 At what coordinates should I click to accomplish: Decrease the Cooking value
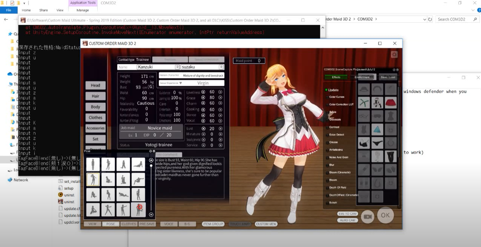click(x=203, y=109)
